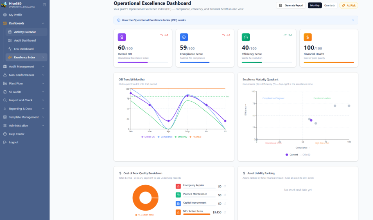Click the Activity Calendar icon

10,32
